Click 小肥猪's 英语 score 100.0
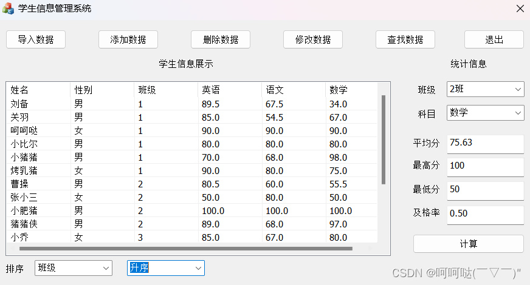Screen dimensions: 530x285 pyautogui.click(x=213, y=211)
